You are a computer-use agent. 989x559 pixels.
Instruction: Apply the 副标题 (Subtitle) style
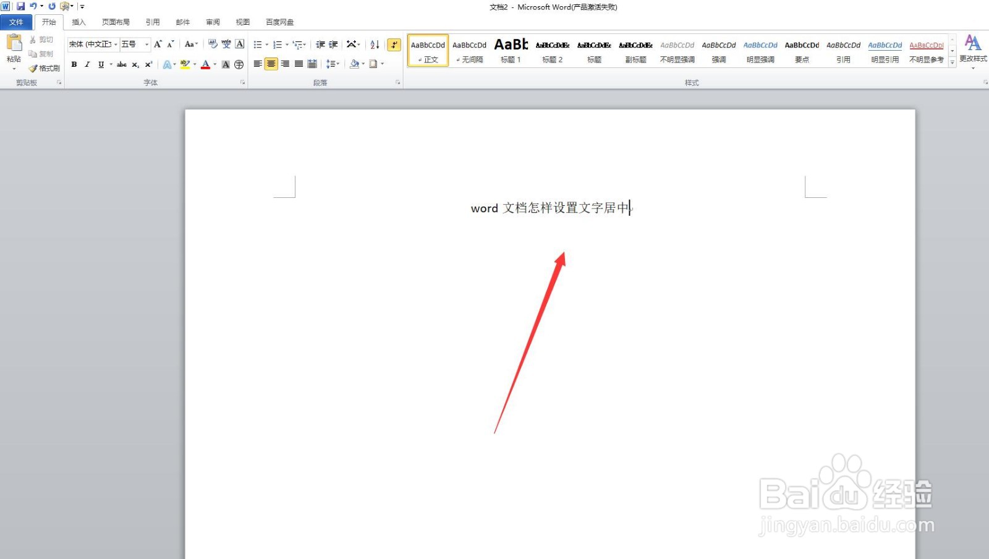(x=635, y=51)
